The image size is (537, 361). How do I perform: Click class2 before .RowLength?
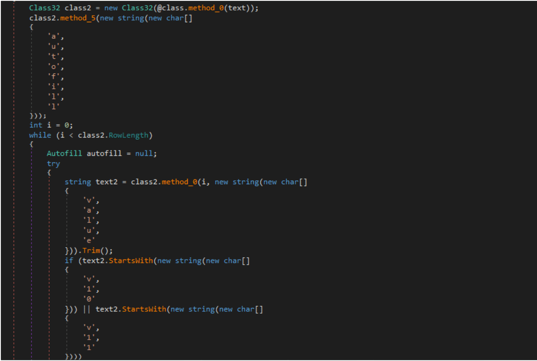(x=91, y=135)
